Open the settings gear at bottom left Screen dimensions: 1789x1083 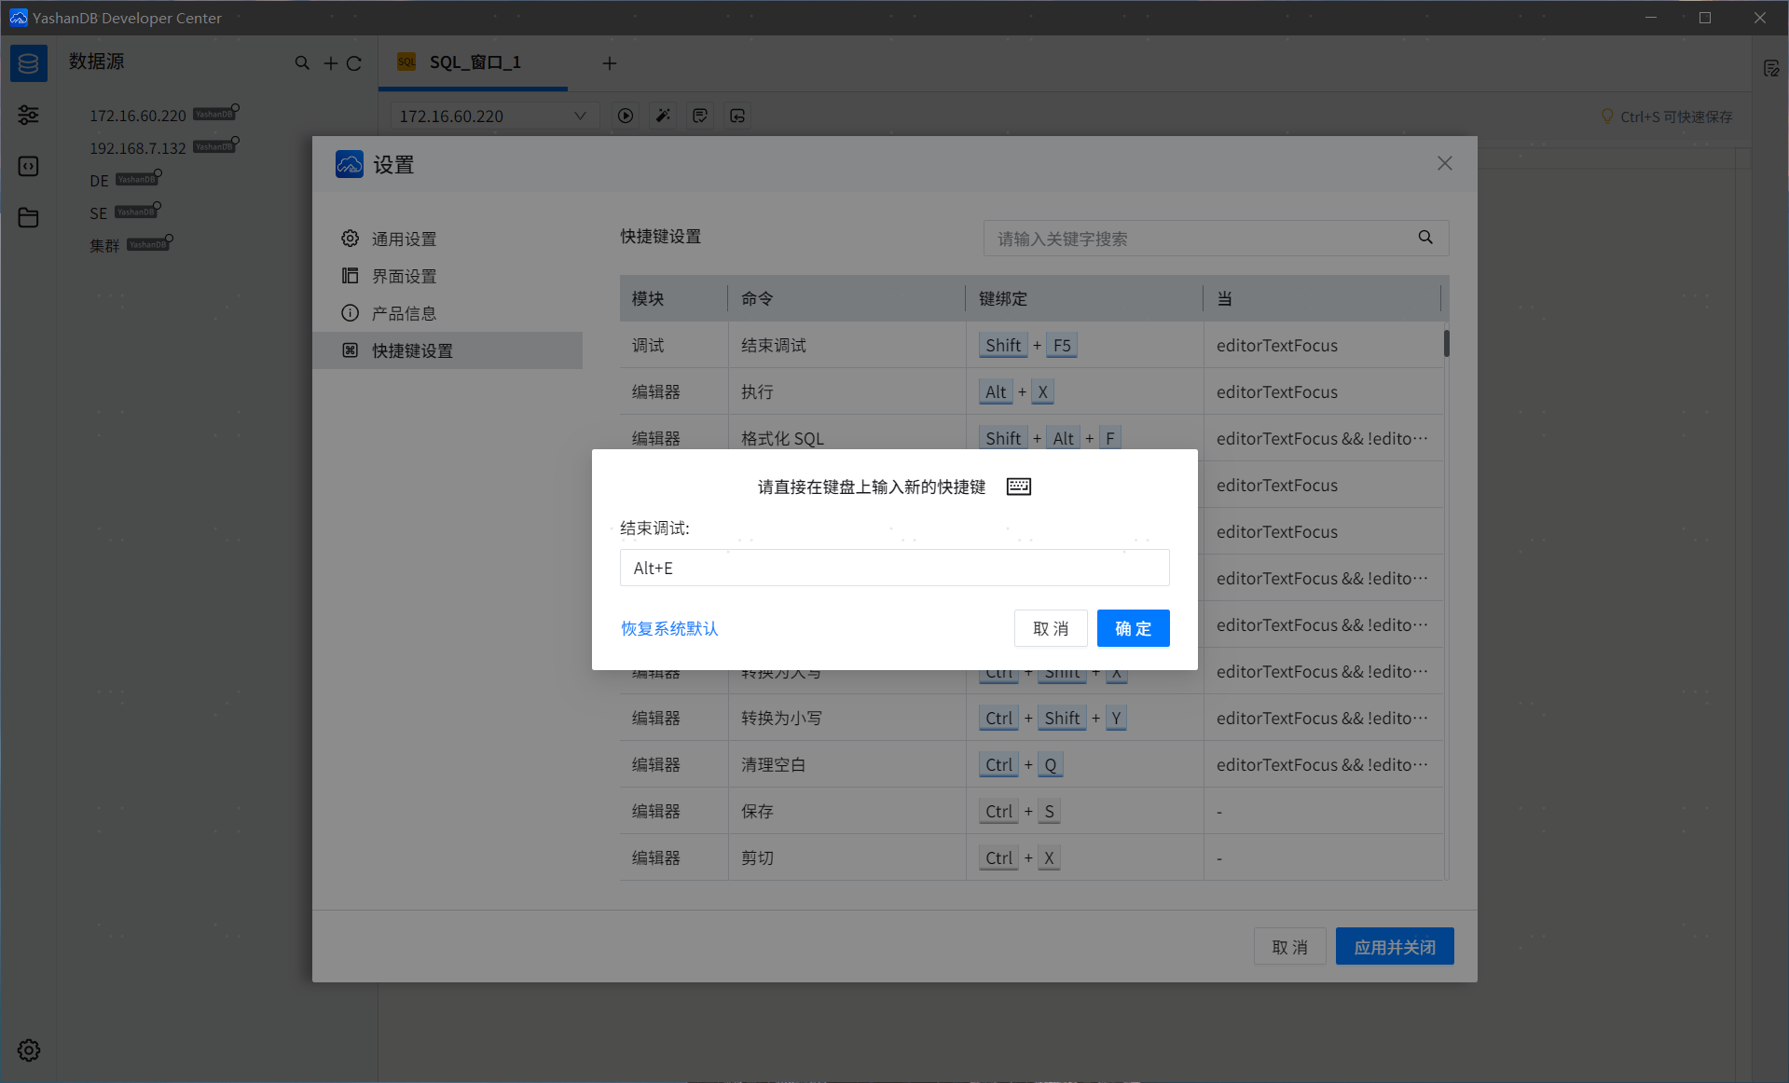coord(29,1050)
